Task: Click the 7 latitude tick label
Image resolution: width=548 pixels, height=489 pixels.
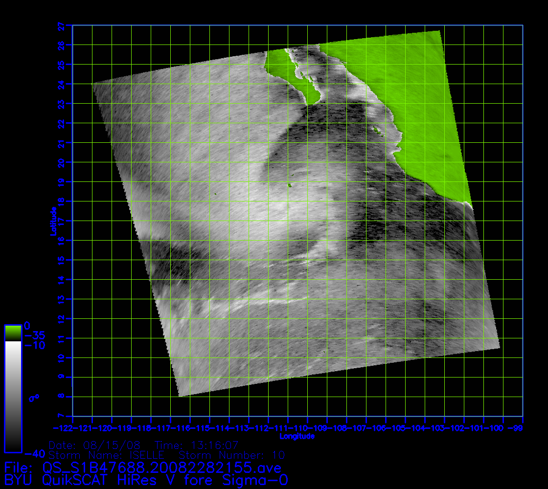Action: coord(68,416)
